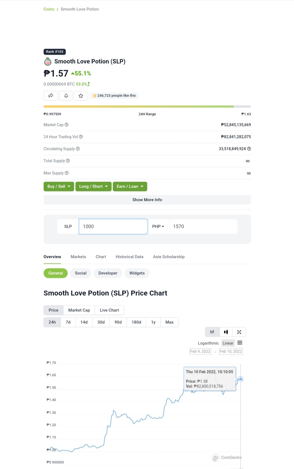Click the share arrow icon
Viewport: 294px width, 469px height.
[x=51, y=95]
